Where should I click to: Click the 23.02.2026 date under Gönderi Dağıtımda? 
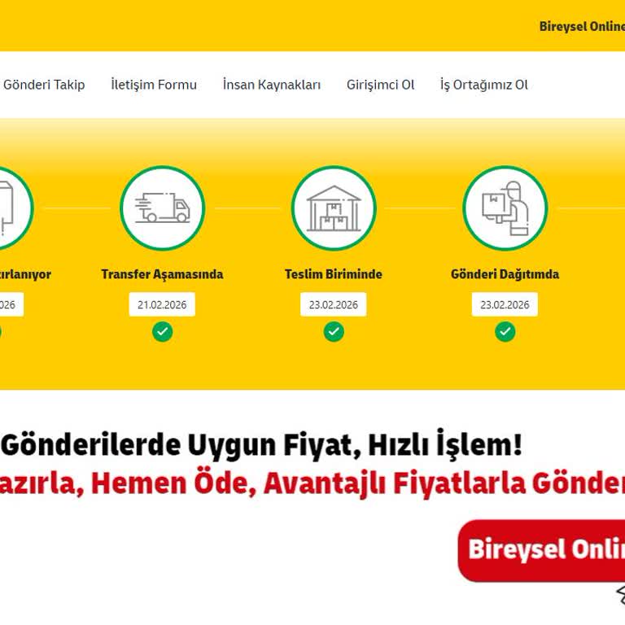pyautogui.click(x=505, y=304)
